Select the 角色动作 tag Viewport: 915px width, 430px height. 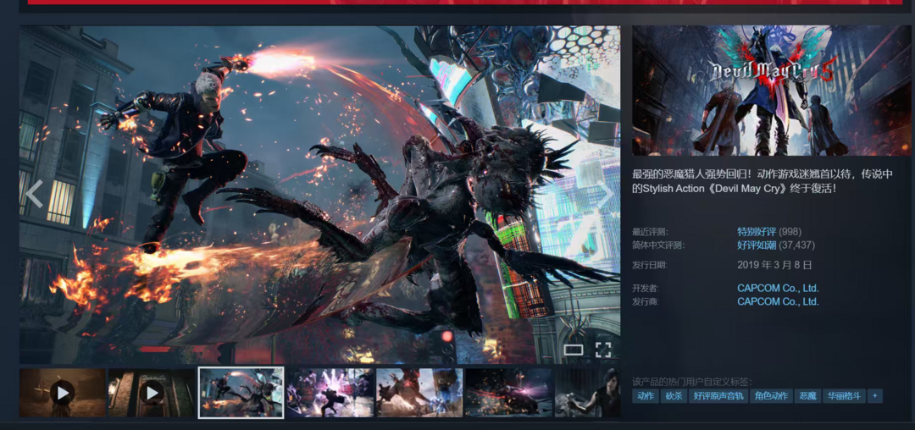tap(771, 396)
